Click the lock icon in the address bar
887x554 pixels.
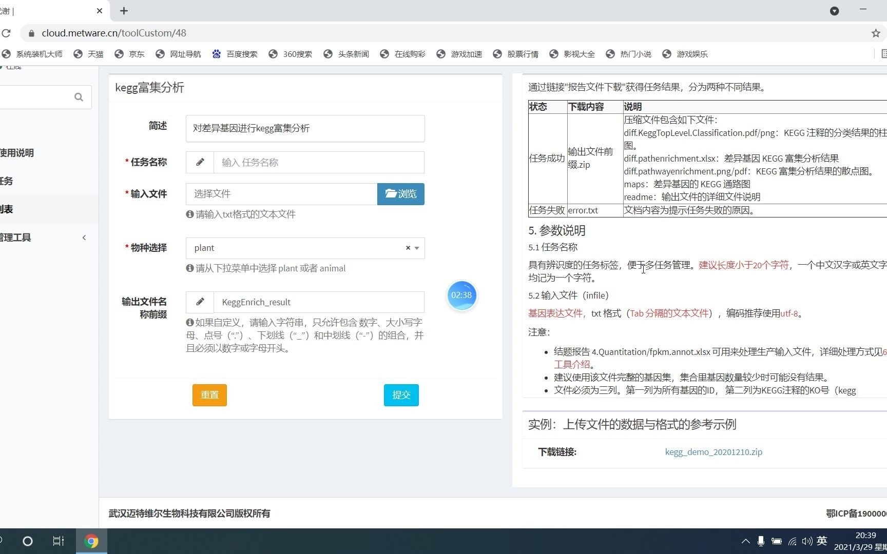(x=31, y=33)
